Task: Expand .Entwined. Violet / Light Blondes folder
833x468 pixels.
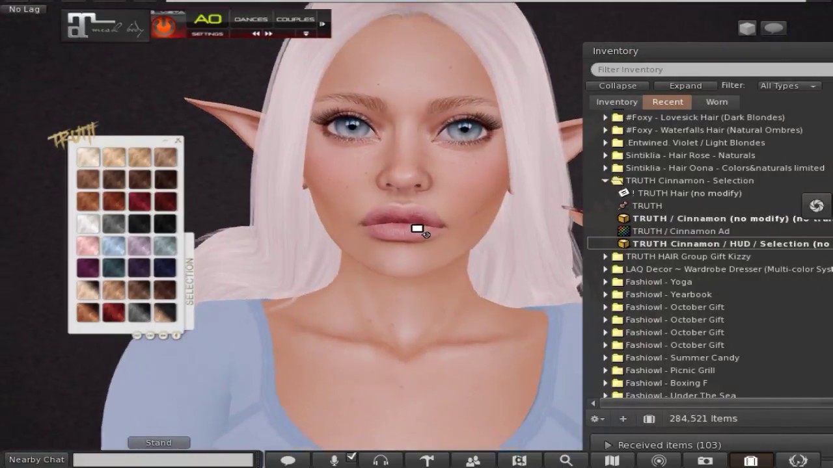Action: coord(605,143)
